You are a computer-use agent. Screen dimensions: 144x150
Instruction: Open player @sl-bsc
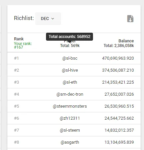(70, 58)
